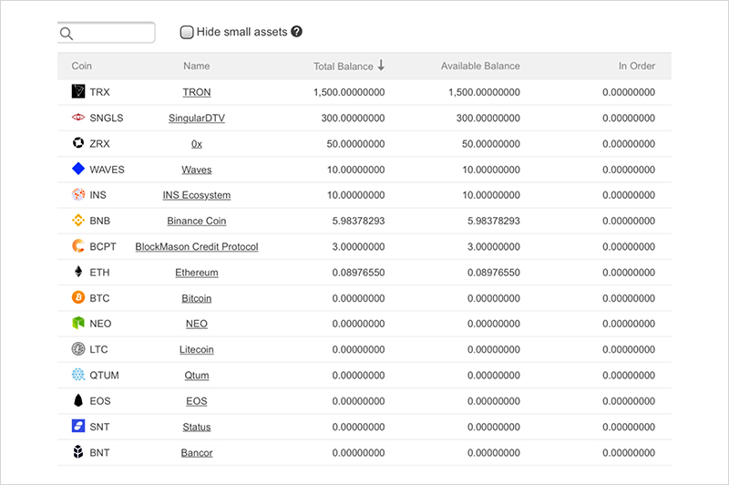Screen dimensions: 729x485
Task: Select TRX total balance 1,500.00000000
Action: click(349, 92)
